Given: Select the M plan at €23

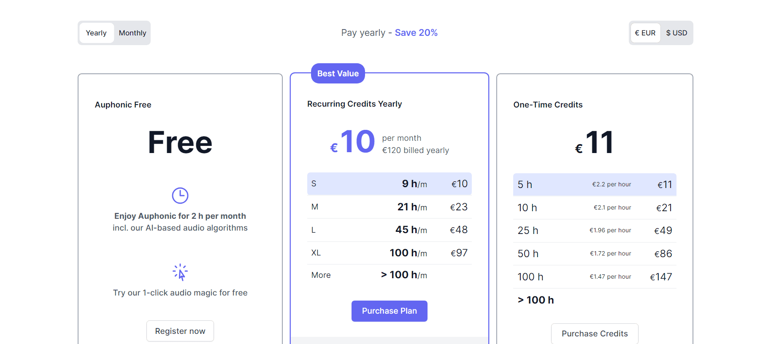Looking at the screenshot, I should pos(389,207).
